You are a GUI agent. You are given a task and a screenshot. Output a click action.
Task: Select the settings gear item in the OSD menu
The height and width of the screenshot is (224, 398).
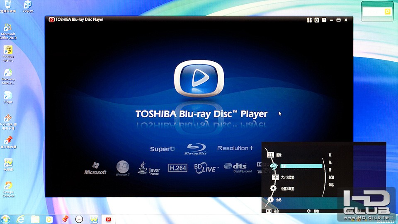click(282, 188)
